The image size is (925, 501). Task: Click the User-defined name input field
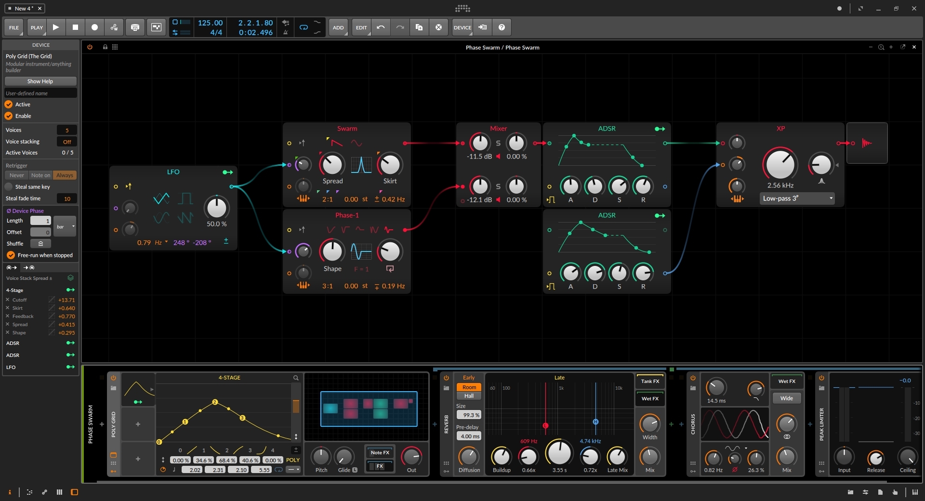pyautogui.click(x=40, y=93)
